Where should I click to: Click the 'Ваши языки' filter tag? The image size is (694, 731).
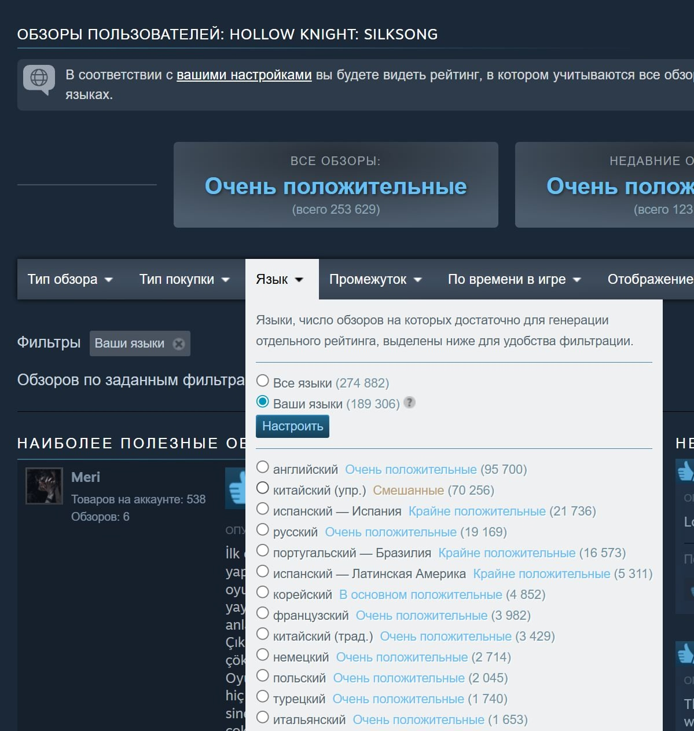click(139, 343)
